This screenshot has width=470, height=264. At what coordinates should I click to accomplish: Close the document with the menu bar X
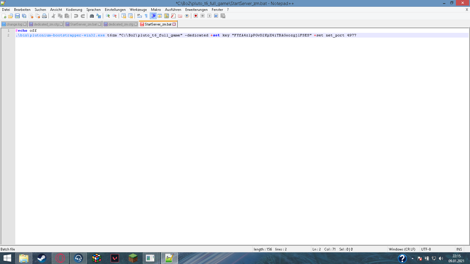point(467,10)
